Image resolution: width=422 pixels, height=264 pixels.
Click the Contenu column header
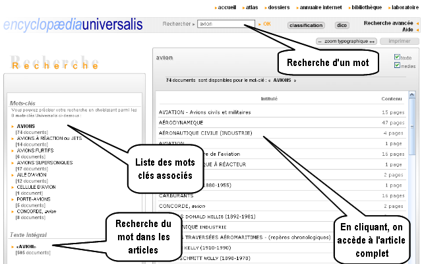[391, 99]
